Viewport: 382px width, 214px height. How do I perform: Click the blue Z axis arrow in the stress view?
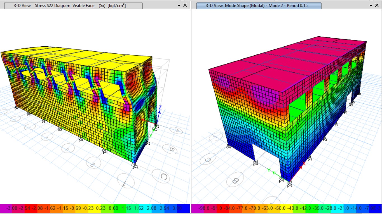[160, 112]
